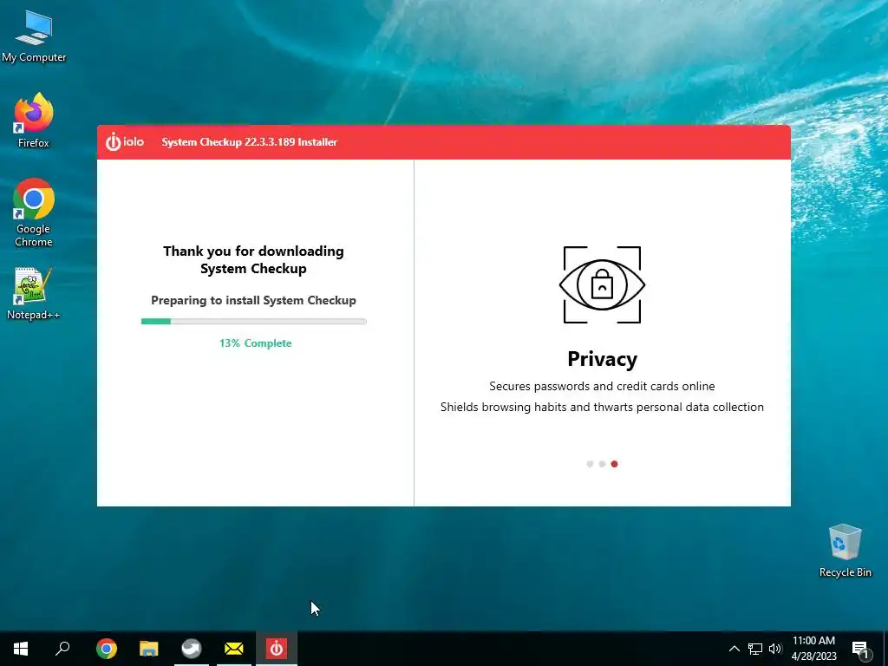Click 'Shields browsing habits' description line
888x666 pixels.
[x=602, y=407]
